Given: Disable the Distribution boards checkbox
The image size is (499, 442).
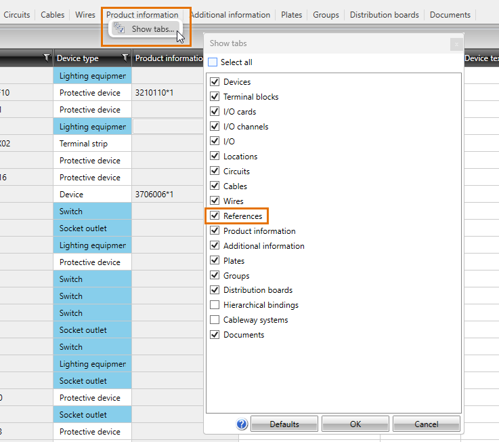Looking at the screenshot, I should pos(215,290).
